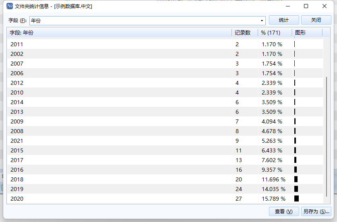Maximize the statistics window
This screenshot has width=337, height=222.
click(x=306, y=6)
